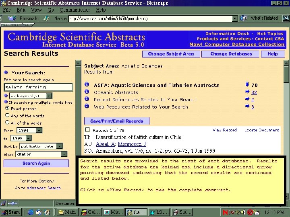The width and height of the screenshot is (290, 217).
Task: Follow the Advanced Search link
Action: click(43, 188)
